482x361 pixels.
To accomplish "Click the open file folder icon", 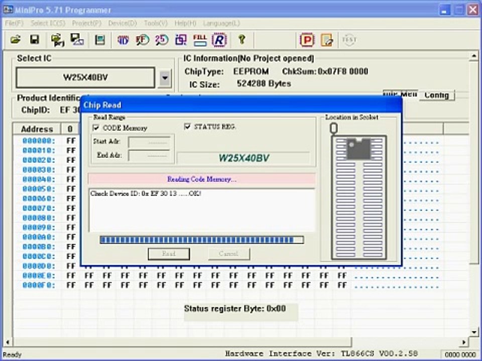I will 16,40.
